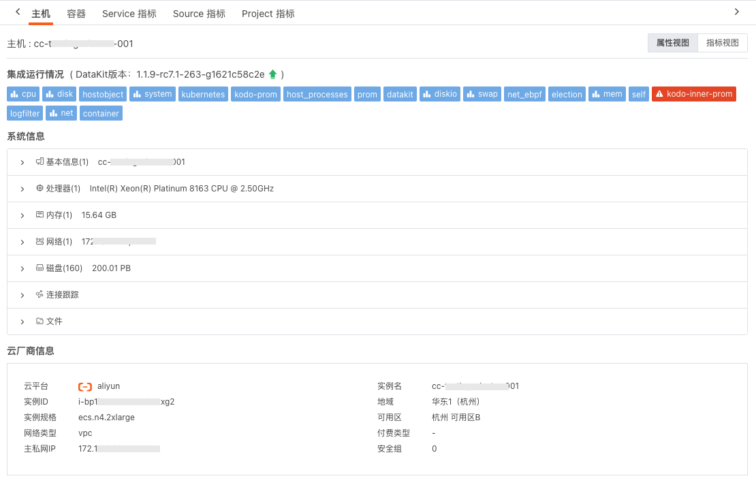
Task: Click the disk integration tag
Action: (59, 94)
